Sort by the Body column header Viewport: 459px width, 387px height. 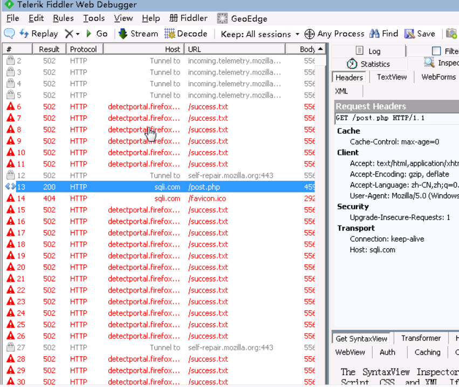[300, 49]
